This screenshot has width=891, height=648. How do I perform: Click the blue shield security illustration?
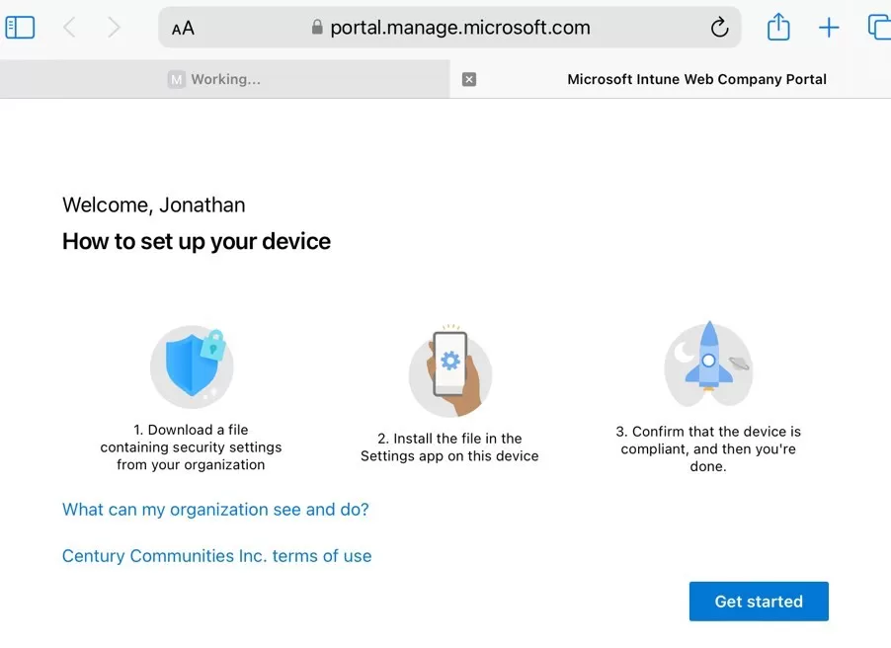coord(192,366)
